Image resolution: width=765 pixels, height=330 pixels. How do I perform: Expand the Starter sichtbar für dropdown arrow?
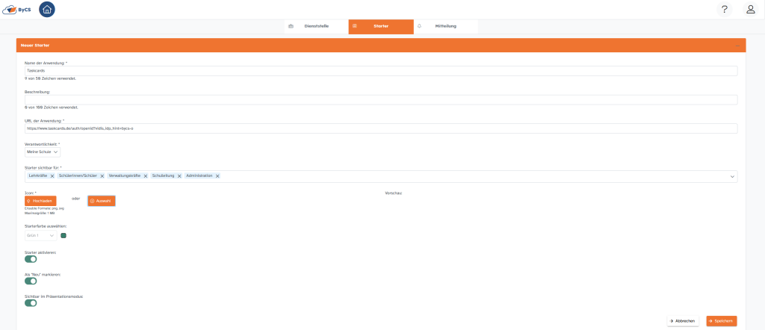732,177
